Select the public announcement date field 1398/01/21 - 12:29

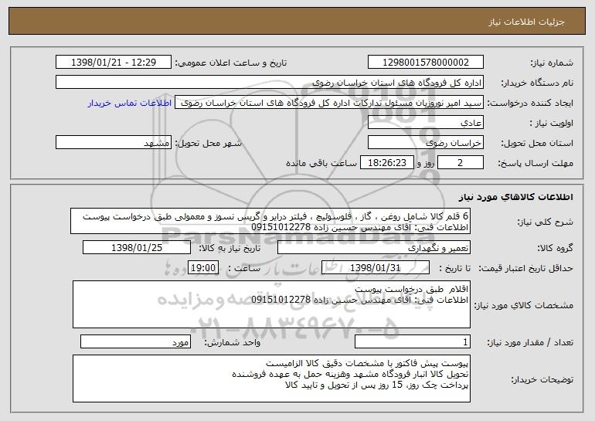coord(114,63)
